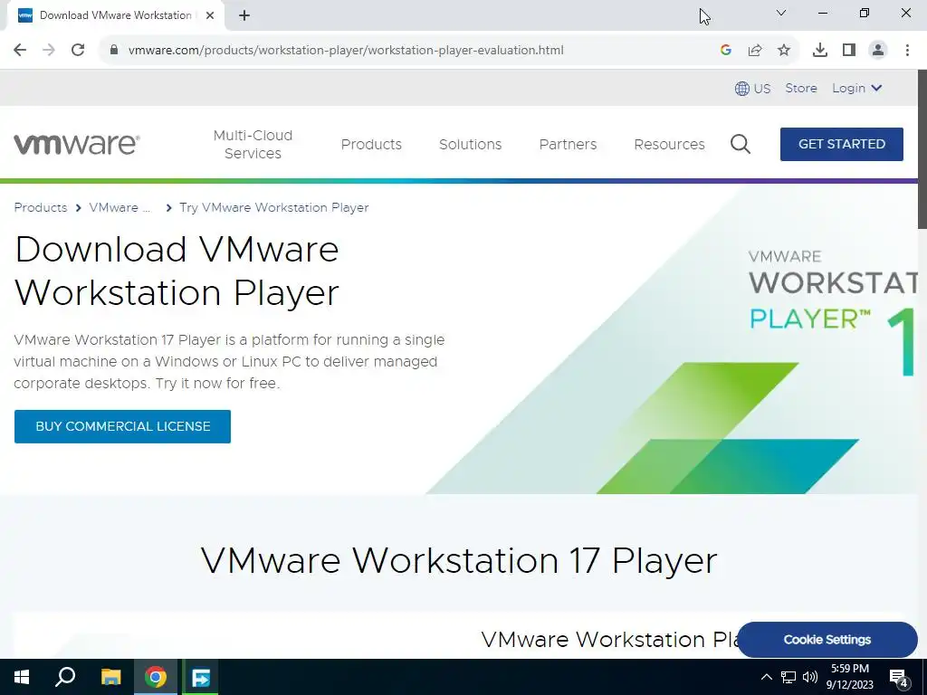Open the network tray icon

point(788,677)
